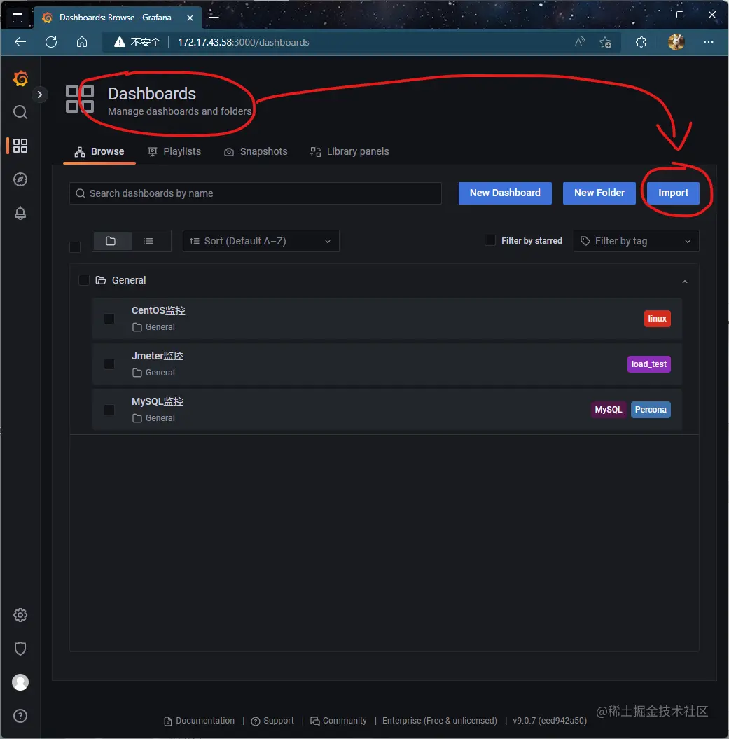
Task: Open a new browser tab with plus
Action: 214,18
